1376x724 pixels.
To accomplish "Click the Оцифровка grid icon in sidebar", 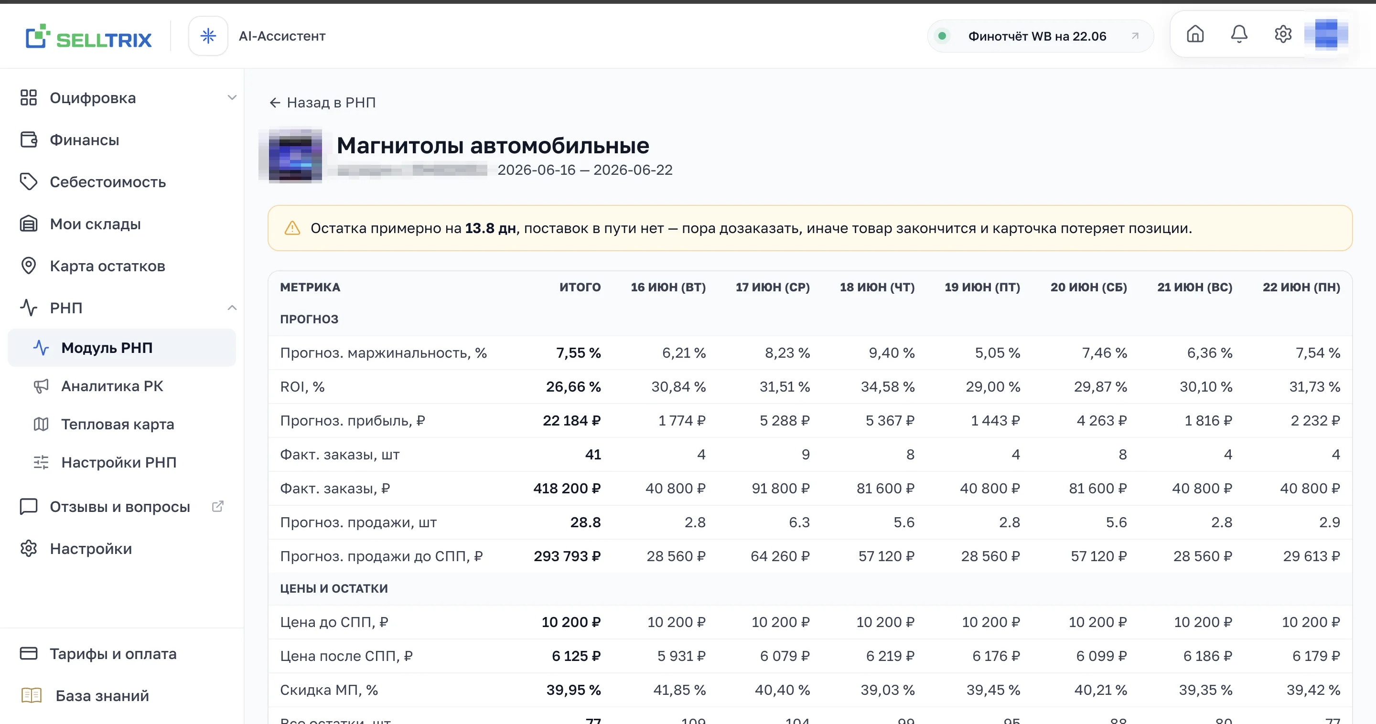I will (x=28, y=98).
